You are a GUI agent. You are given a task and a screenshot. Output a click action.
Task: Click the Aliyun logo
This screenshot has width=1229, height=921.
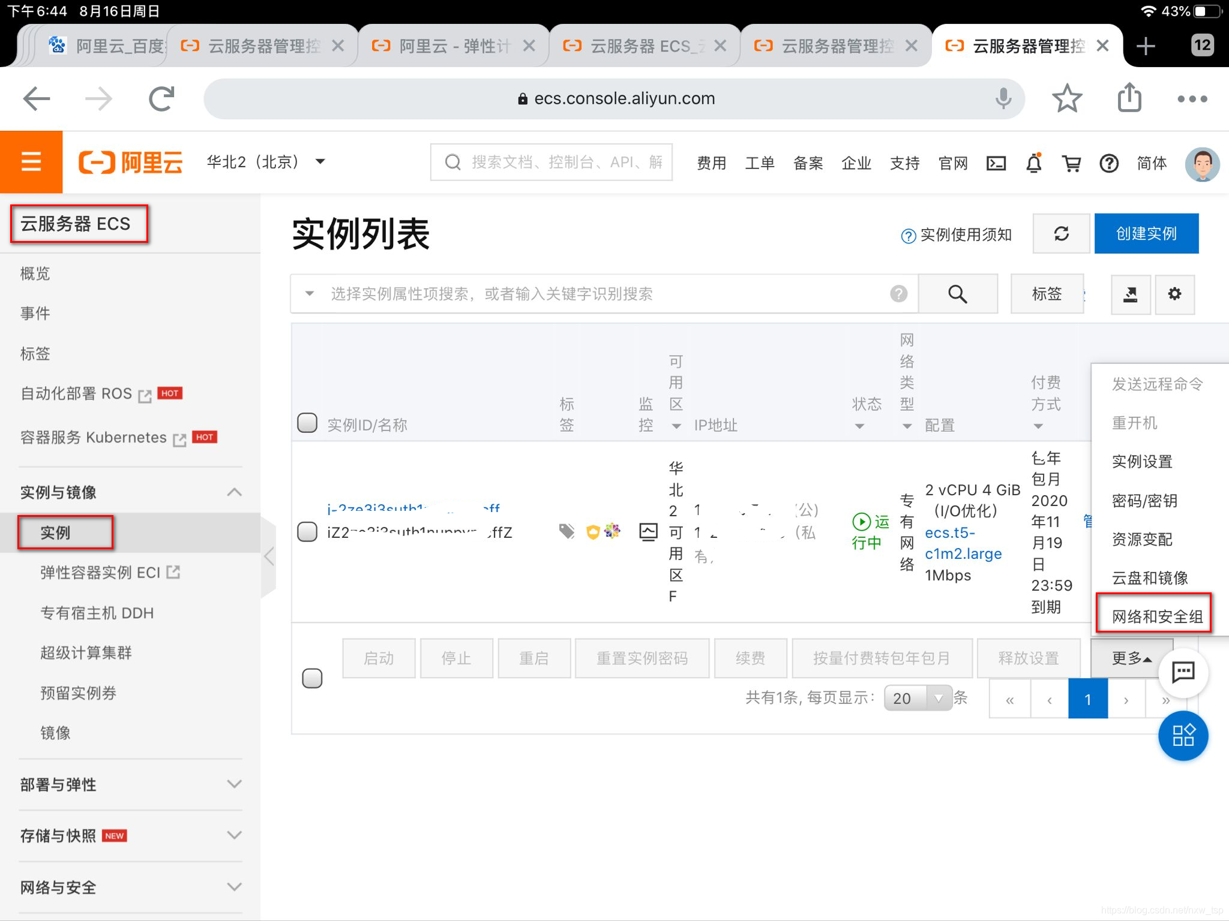point(131,162)
